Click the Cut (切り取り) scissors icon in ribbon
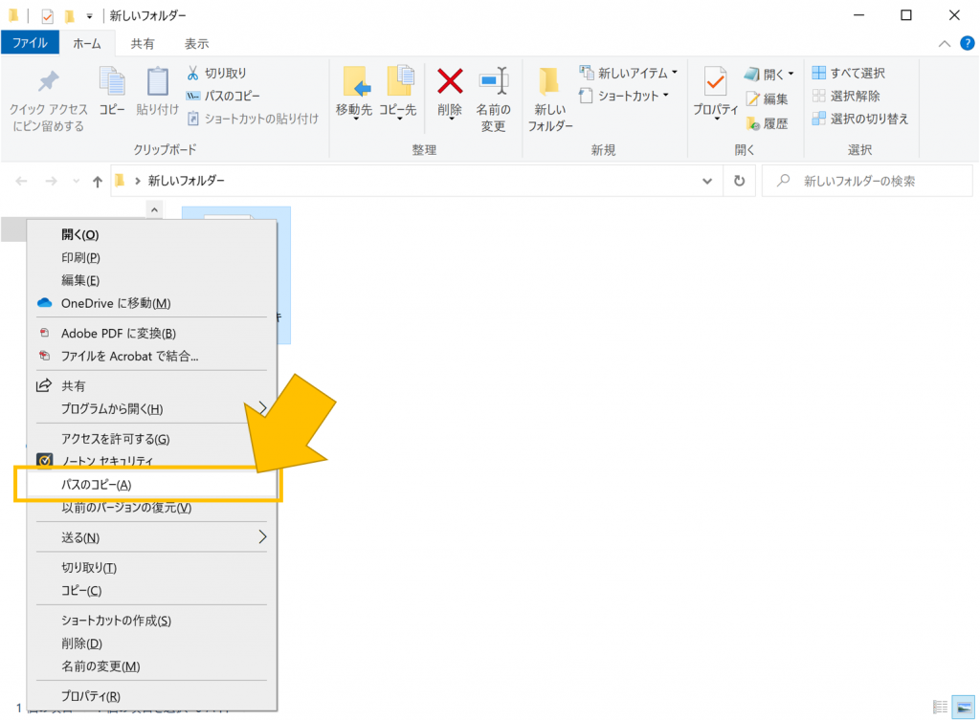This screenshot has height=720, width=980. (x=192, y=73)
